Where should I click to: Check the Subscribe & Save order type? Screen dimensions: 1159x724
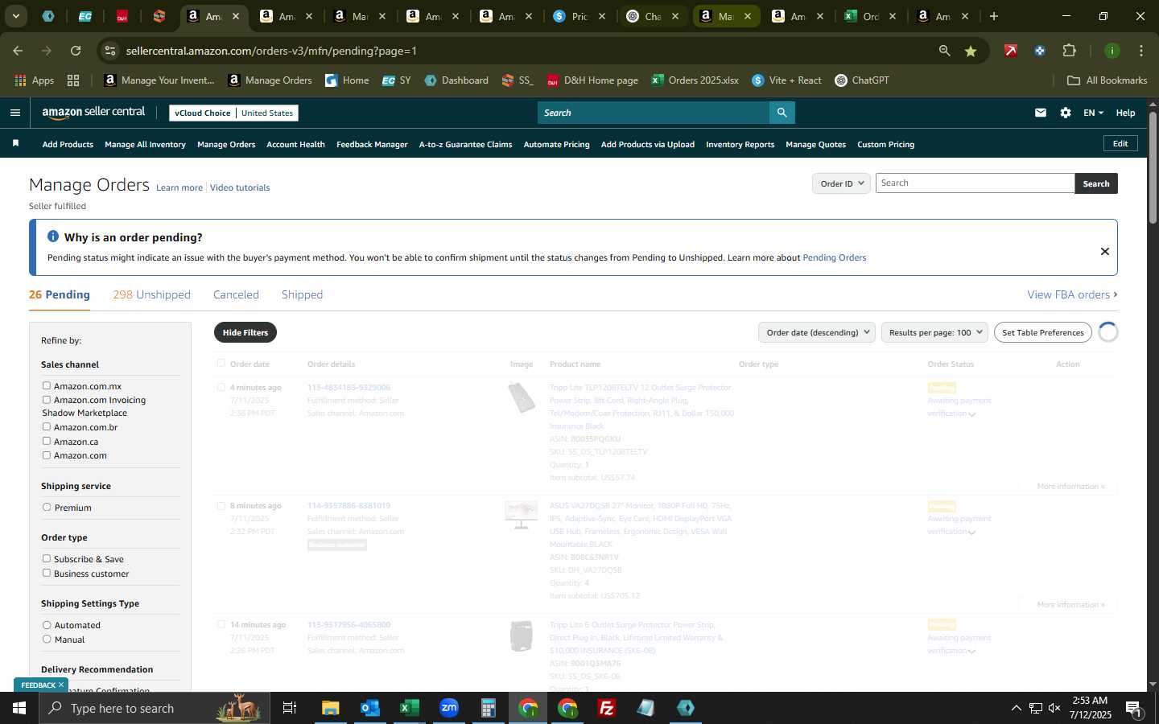tap(47, 559)
